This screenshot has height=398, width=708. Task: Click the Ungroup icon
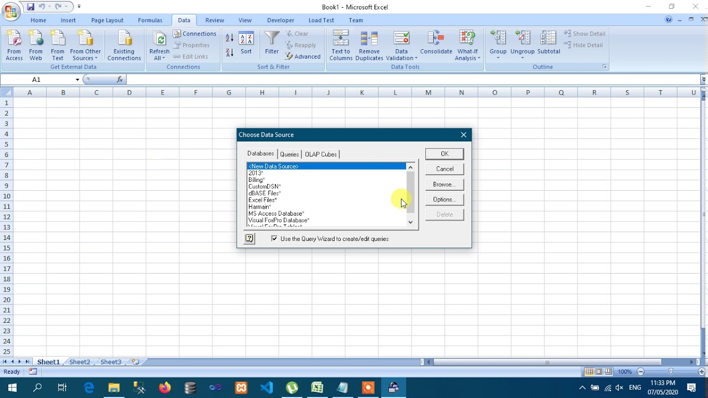tap(522, 39)
